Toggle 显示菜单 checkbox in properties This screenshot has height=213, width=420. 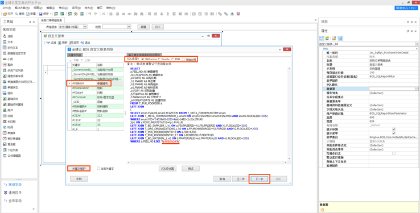[394, 133]
